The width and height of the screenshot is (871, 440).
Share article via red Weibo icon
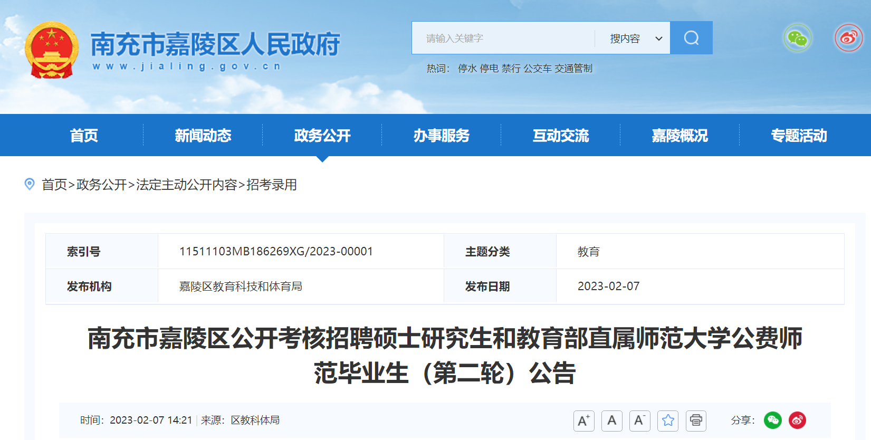[797, 420]
